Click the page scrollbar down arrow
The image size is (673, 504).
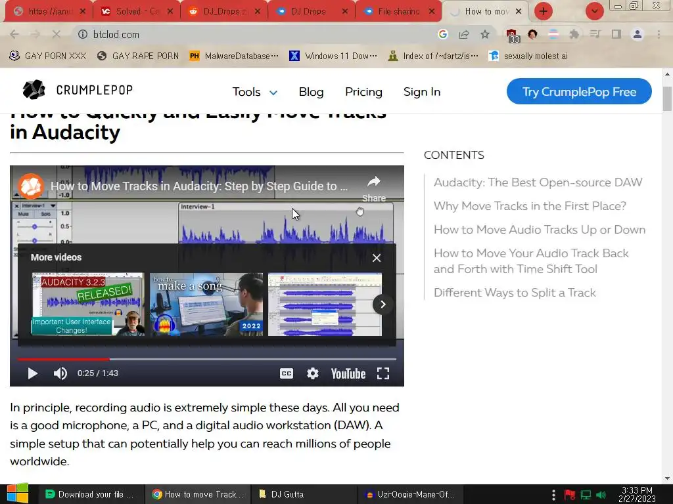coord(668,478)
